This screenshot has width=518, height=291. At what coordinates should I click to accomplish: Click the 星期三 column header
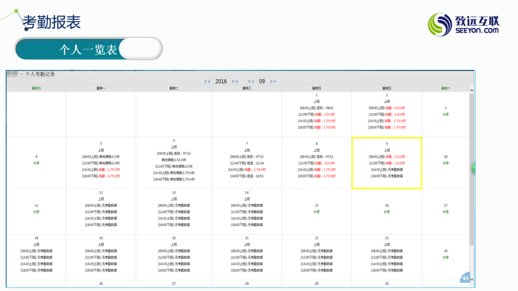point(247,88)
